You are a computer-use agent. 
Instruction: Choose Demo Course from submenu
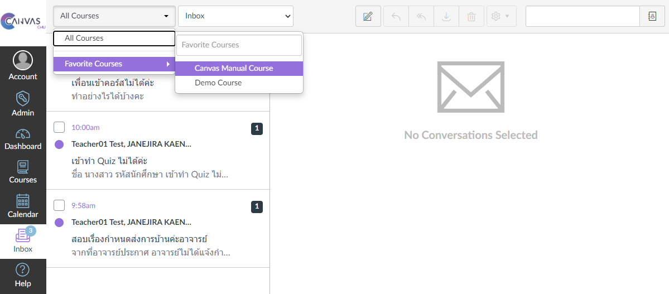(x=218, y=83)
